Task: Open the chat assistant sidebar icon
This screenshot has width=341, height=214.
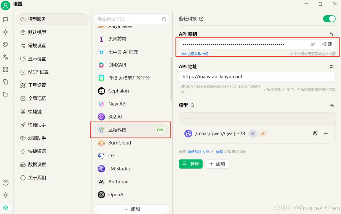Action: (x=6, y=19)
